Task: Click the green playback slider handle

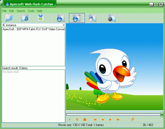Action: click(162, 115)
